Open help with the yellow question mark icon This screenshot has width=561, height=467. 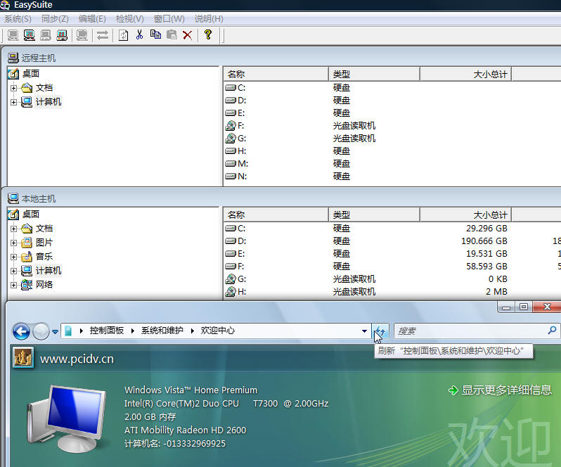pos(208,34)
